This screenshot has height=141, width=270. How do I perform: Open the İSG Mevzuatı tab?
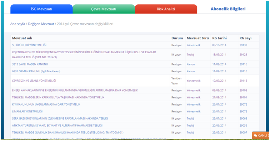click(41, 9)
